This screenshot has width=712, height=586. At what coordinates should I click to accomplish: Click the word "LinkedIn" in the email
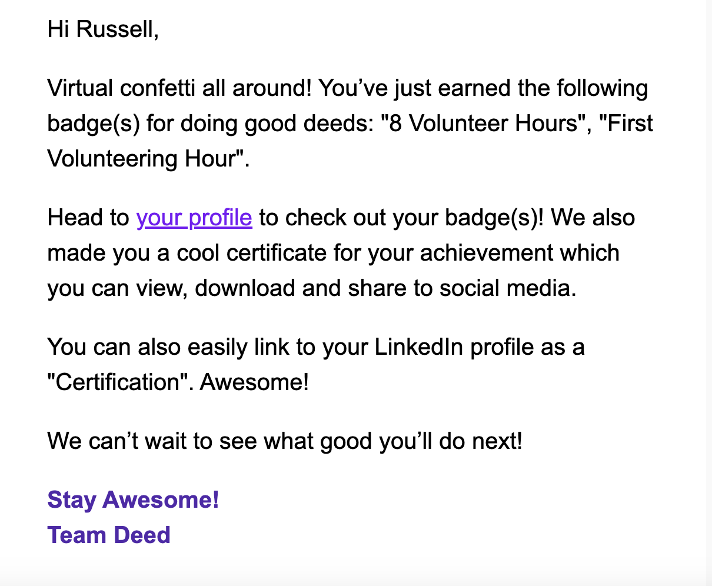click(420, 347)
